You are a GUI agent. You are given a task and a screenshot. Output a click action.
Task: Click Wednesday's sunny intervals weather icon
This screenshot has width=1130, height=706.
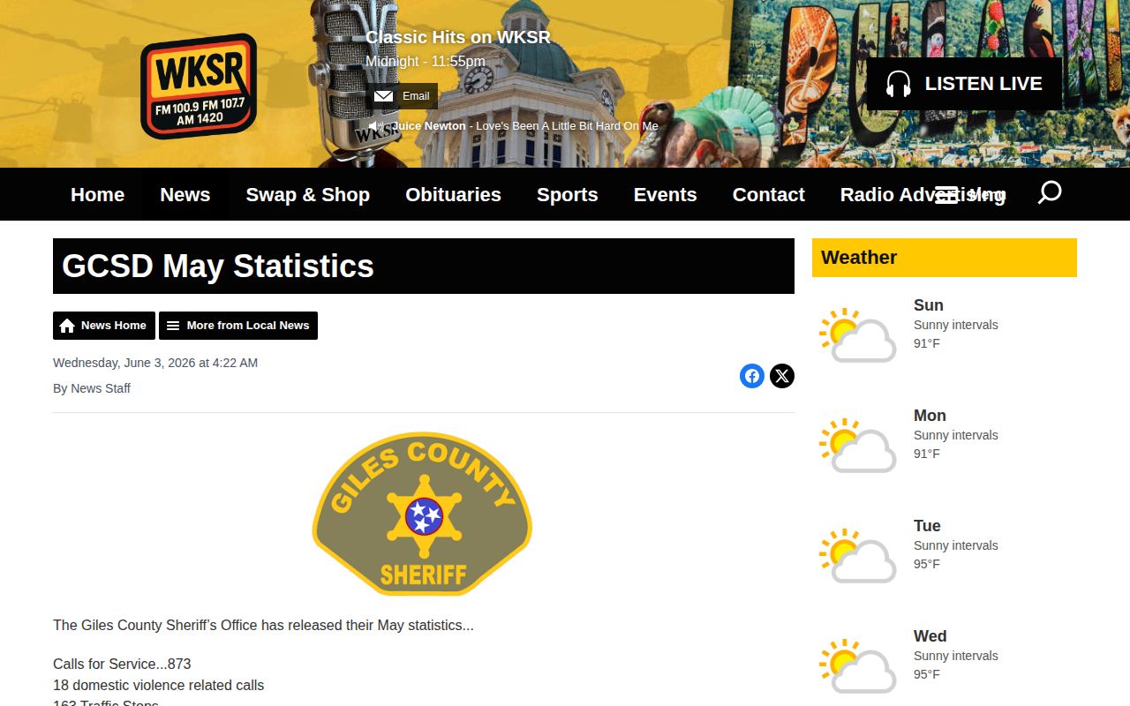(x=857, y=665)
